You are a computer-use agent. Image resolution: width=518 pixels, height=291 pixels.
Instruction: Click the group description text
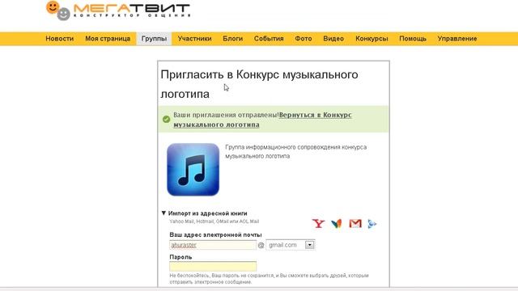[296, 151]
